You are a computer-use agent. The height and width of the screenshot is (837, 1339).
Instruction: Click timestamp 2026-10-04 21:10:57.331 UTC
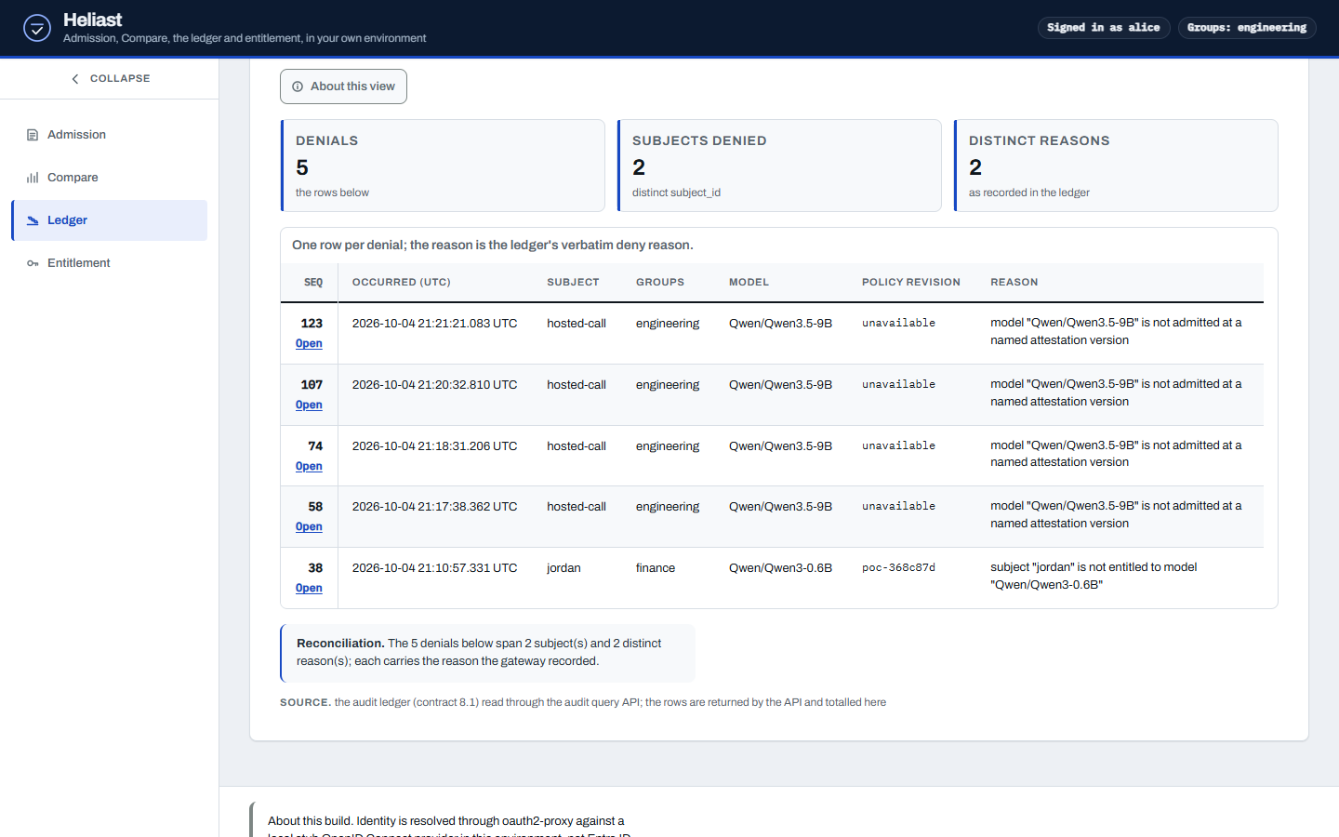(x=434, y=568)
